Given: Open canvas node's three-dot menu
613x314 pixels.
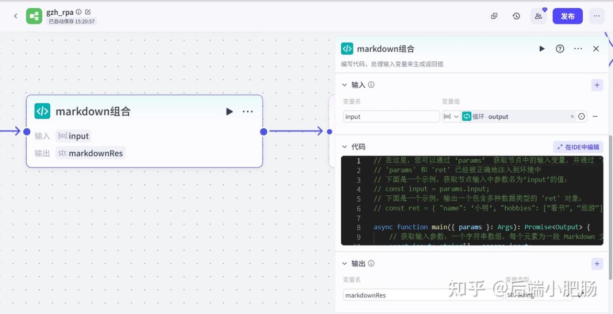Looking at the screenshot, I should point(248,112).
